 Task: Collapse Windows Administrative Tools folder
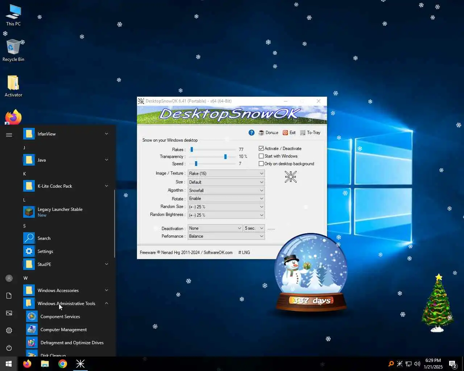click(67, 303)
